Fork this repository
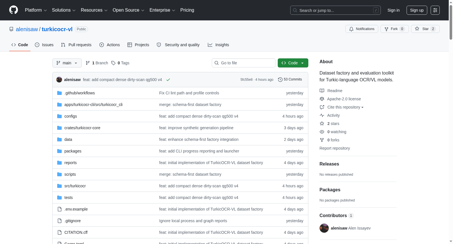Viewport: 453px width, 244px height. (394, 29)
